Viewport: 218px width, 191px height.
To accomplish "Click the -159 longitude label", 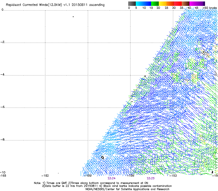I will [88, 176].
